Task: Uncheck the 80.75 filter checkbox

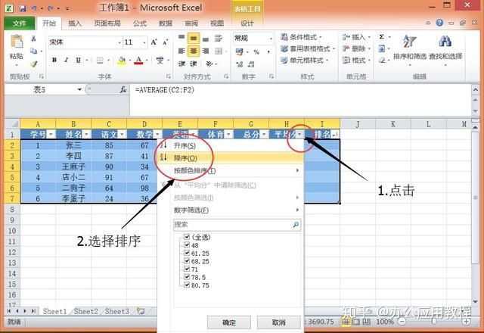Action: (187, 285)
